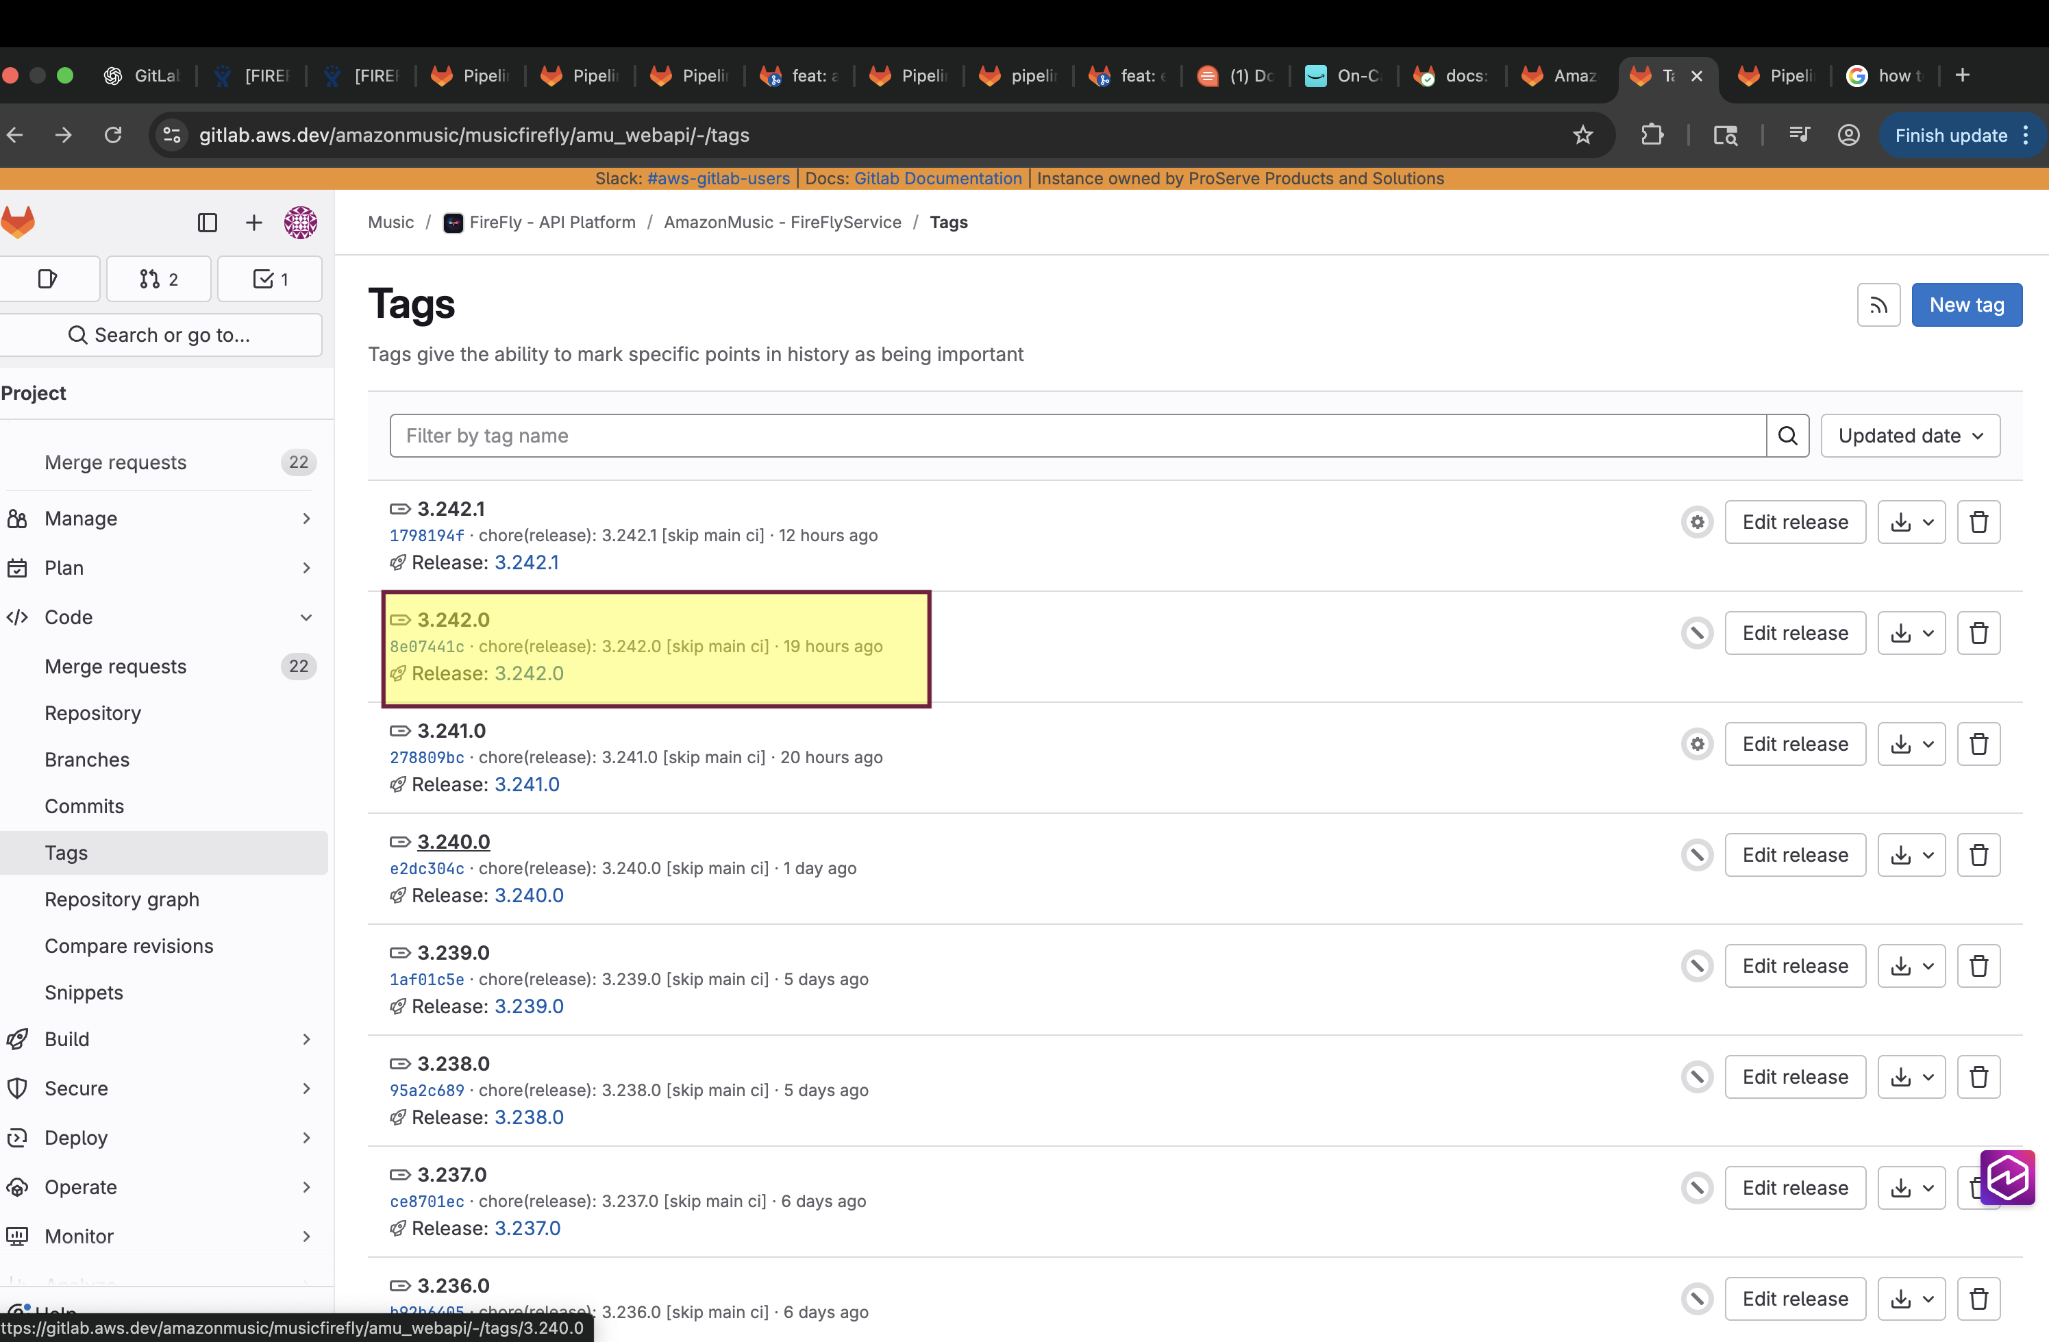The height and width of the screenshot is (1342, 2049).
Task: Click the tag name search magnifier button
Action: pos(1787,436)
